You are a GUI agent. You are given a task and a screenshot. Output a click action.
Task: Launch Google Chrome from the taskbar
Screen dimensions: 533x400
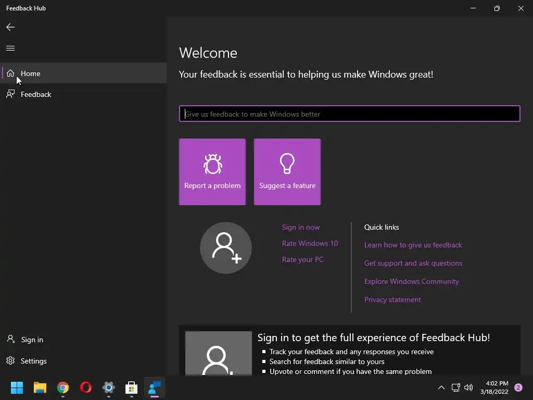coord(63,387)
